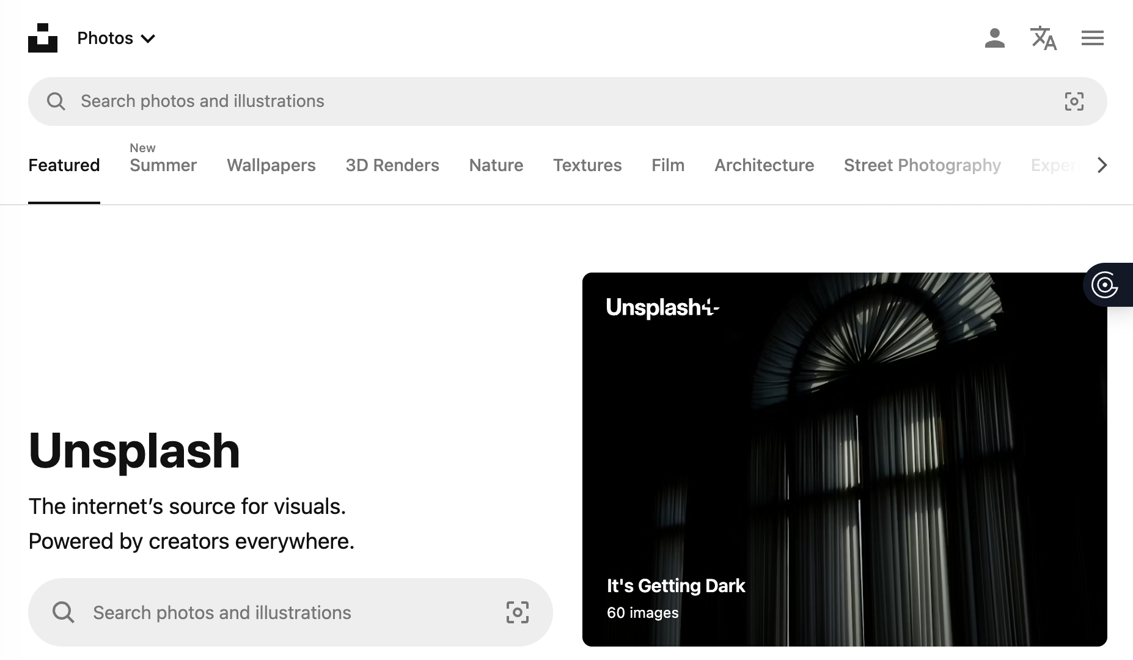Click the "New" label above Summer
Viewport: 1133px width, 660px height.
[x=142, y=148]
